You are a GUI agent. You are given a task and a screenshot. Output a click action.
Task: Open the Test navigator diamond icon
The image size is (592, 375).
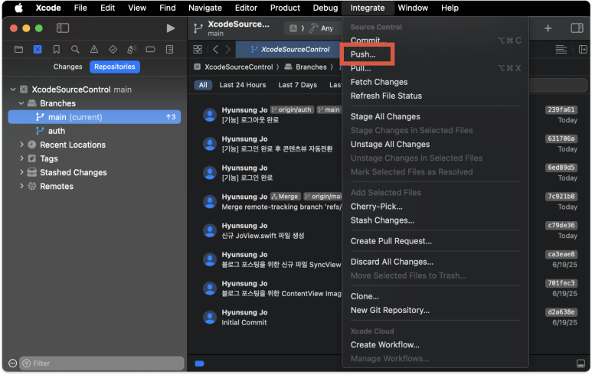(x=113, y=50)
